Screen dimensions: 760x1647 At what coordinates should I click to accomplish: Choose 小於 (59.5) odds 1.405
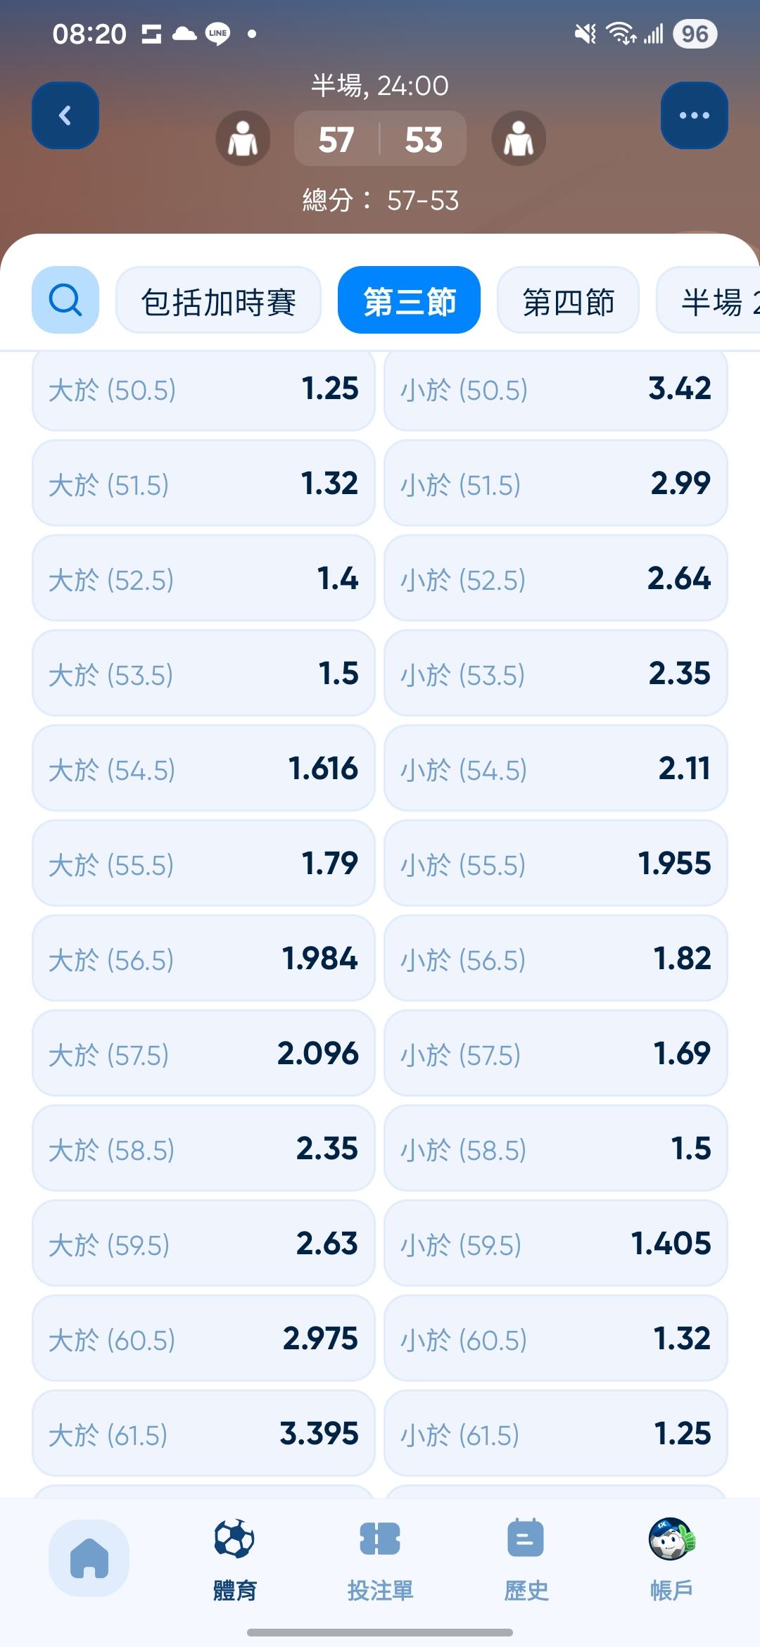555,1244
